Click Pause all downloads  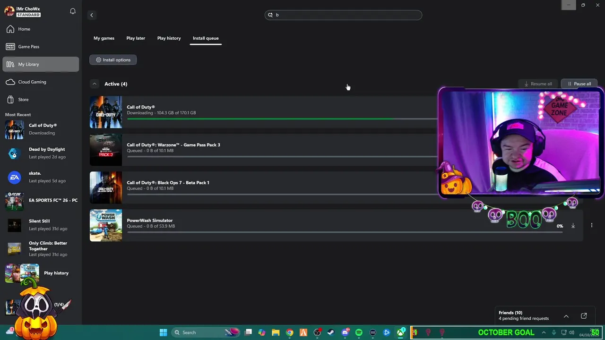[579, 84]
